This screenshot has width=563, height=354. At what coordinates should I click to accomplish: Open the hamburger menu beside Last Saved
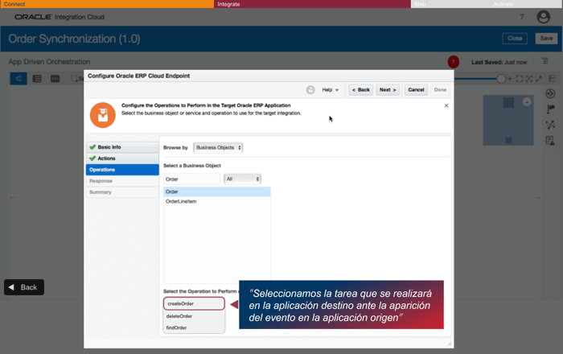click(545, 61)
